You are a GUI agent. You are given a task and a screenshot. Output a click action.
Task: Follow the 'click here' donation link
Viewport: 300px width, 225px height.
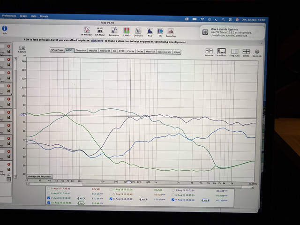click(97, 41)
